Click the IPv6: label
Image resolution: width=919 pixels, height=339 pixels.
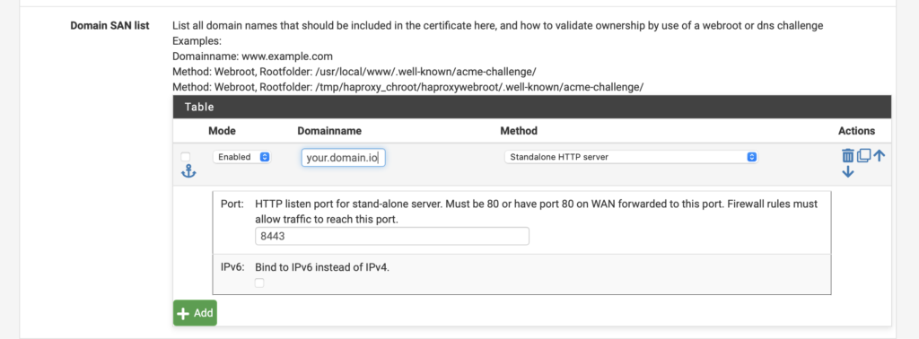[232, 267]
